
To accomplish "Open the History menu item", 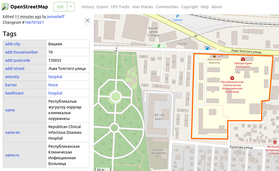I will [88, 7].
